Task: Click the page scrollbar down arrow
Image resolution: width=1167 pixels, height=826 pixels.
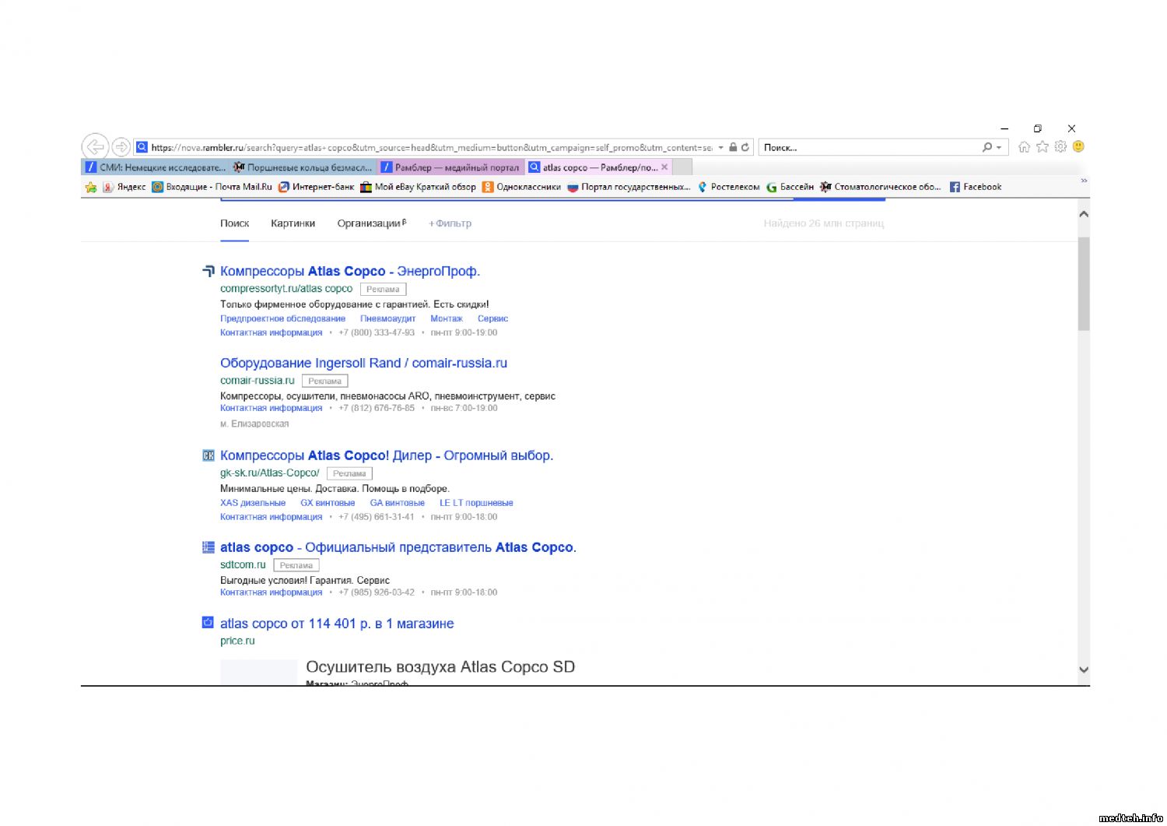Action: click(x=1084, y=670)
